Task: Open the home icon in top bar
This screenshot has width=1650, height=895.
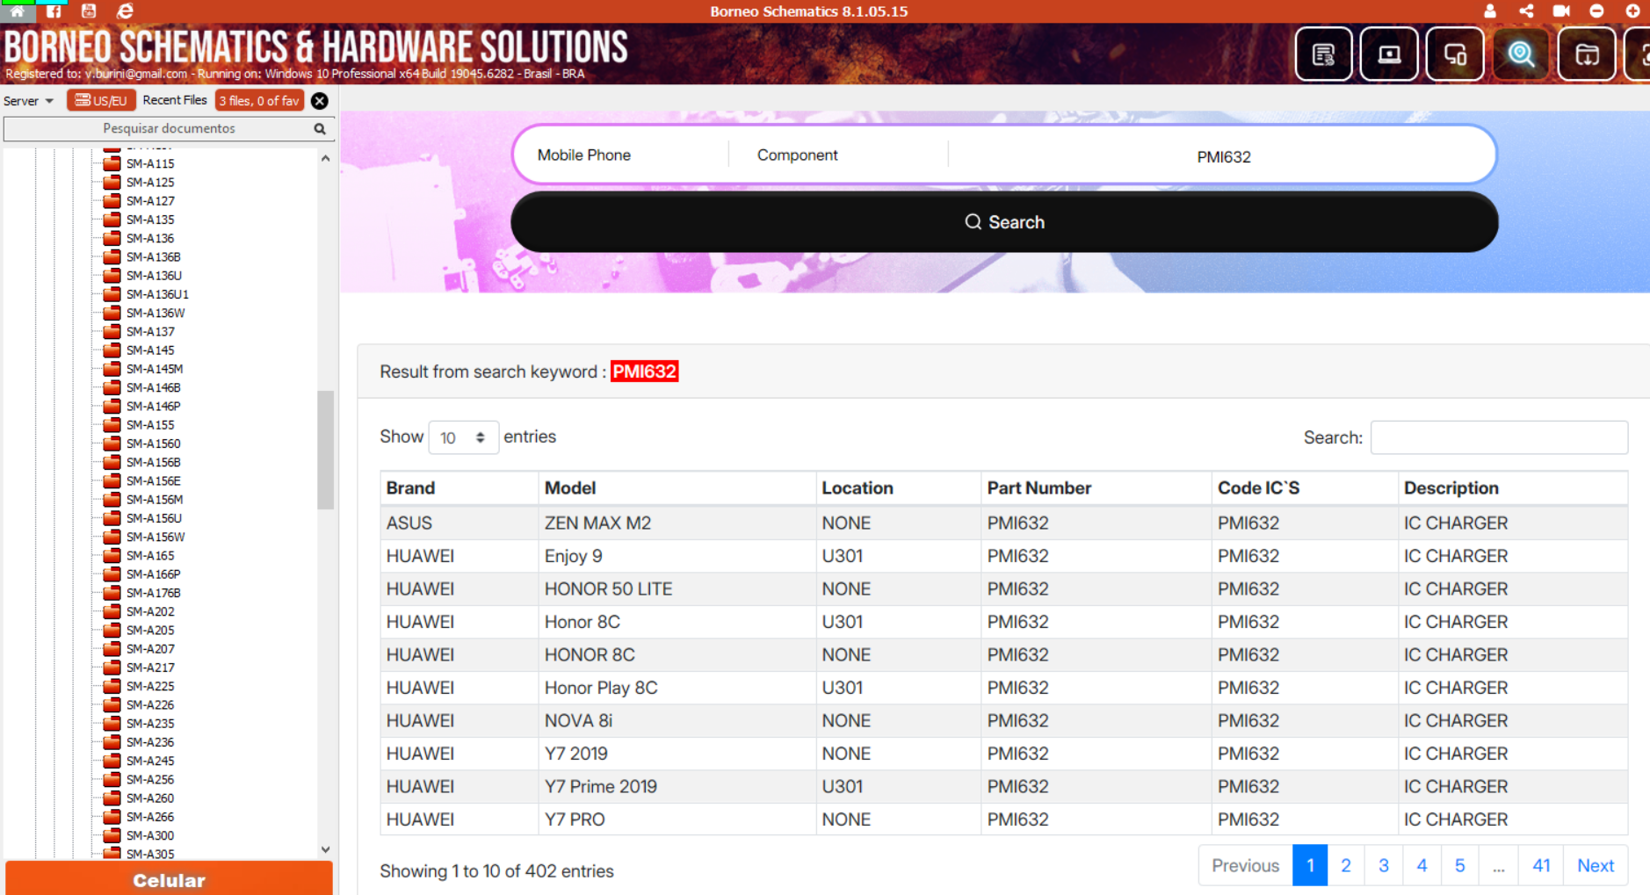Action: [17, 11]
